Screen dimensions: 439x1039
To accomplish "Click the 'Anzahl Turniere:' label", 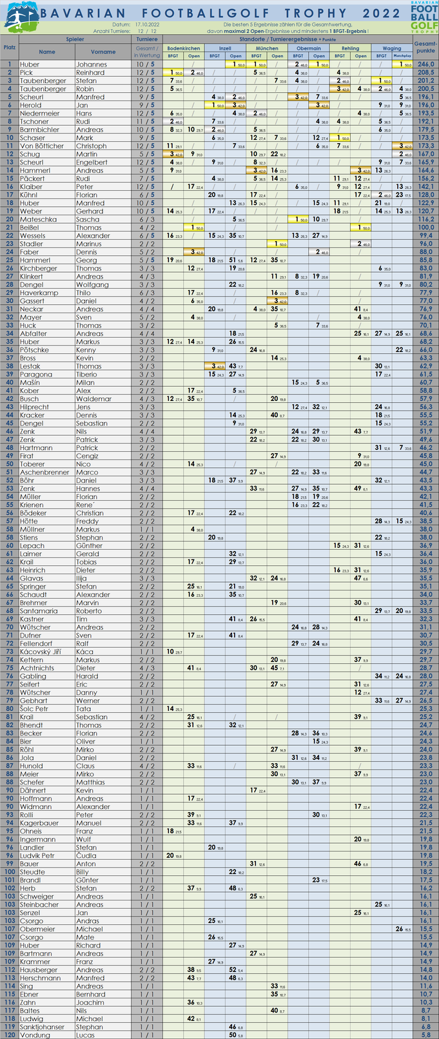I will 112,31.
